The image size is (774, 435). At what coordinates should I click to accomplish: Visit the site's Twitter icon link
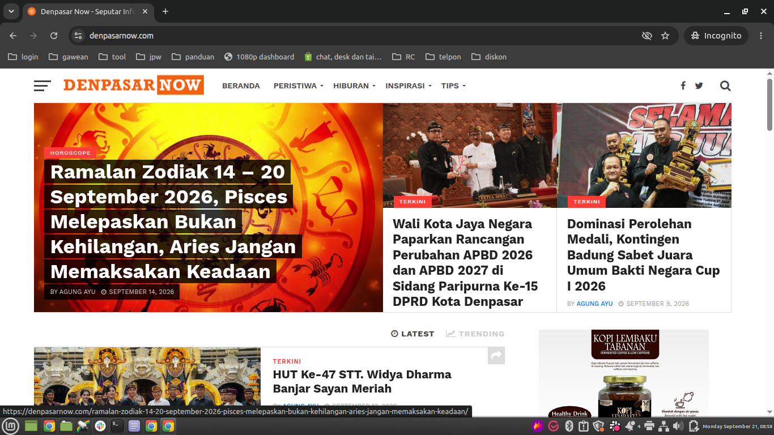pyautogui.click(x=699, y=86)
